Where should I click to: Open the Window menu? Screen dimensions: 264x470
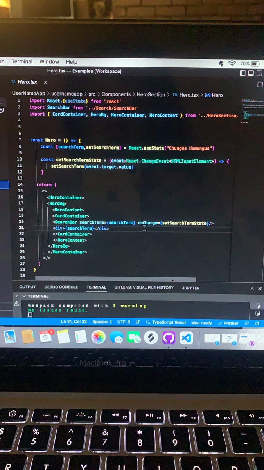pos(49,62)
